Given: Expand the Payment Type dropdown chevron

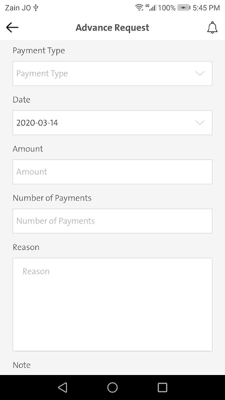Looking at the screenshot, I should pyautogui.click(x=200, y=73).
